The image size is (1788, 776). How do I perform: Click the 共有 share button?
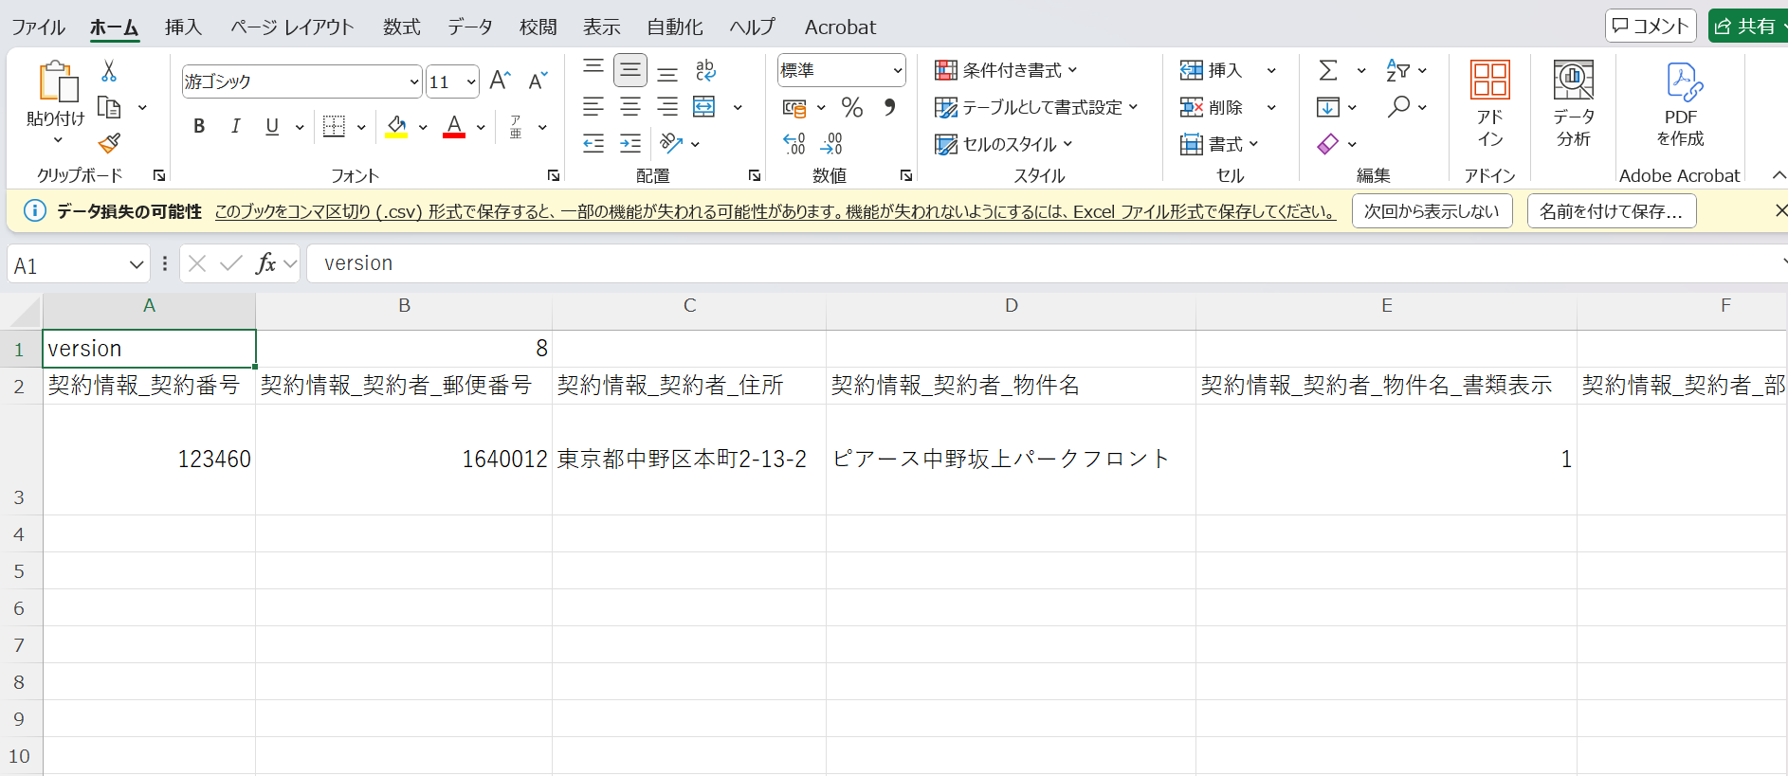coord(1747,26)
